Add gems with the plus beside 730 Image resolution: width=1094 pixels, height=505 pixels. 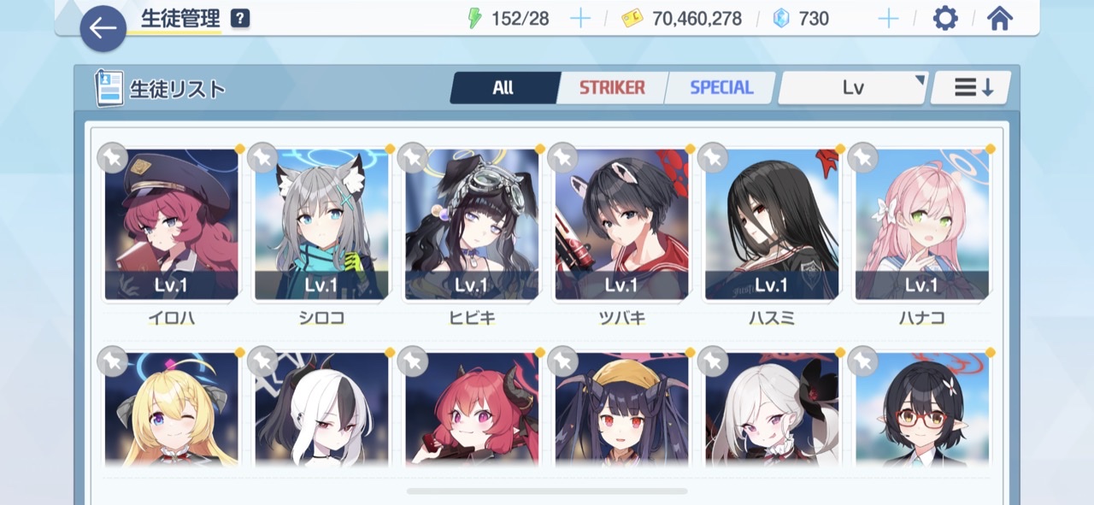tap(889, 18)
